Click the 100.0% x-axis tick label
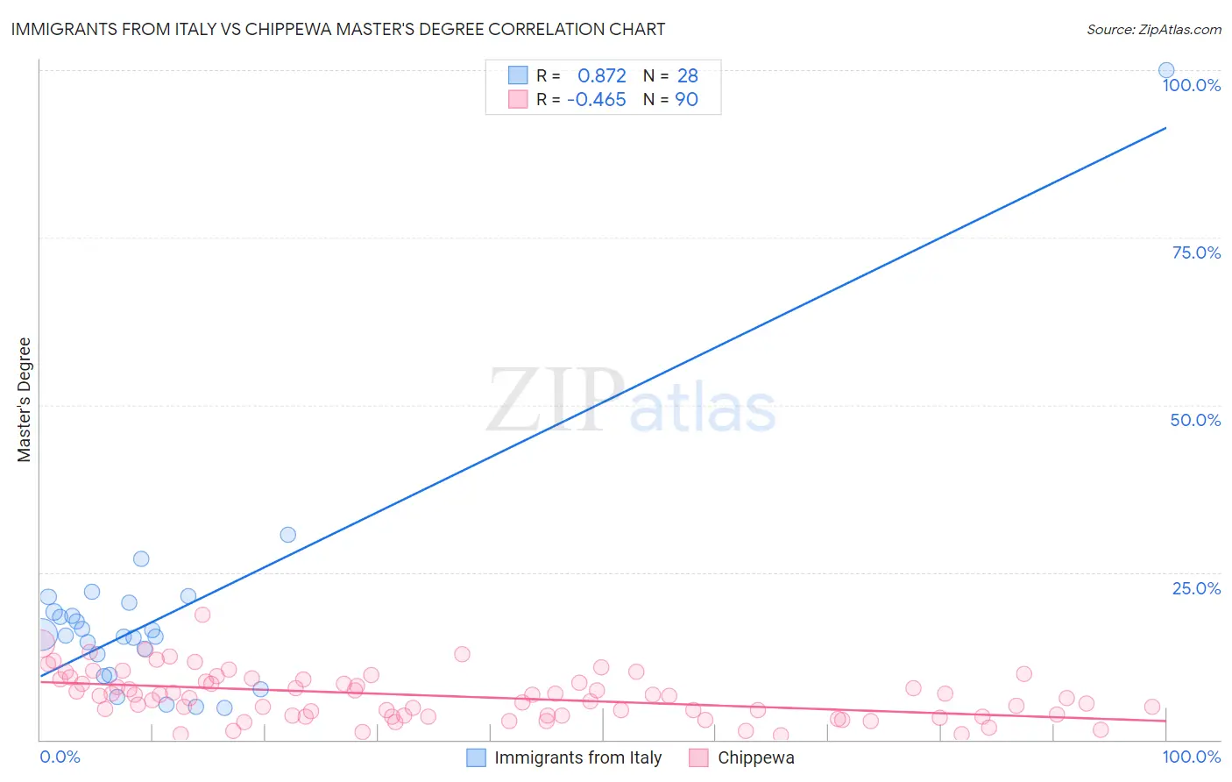This screenshot has height=782, width=1232. [1192, 757]
